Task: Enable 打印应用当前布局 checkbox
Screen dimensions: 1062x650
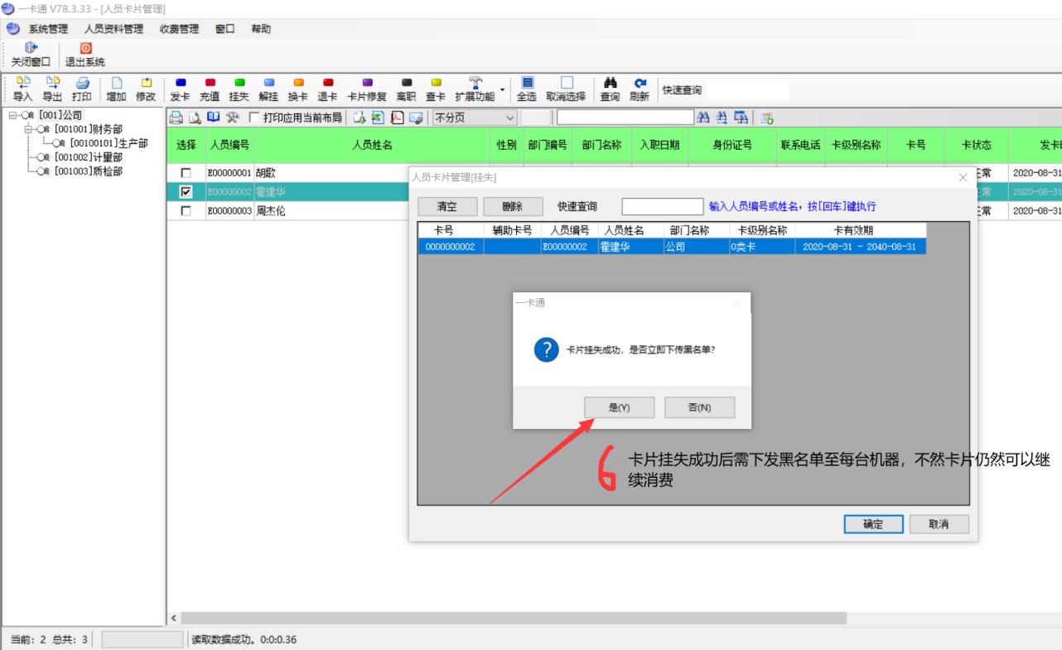Action: (254, 118)
